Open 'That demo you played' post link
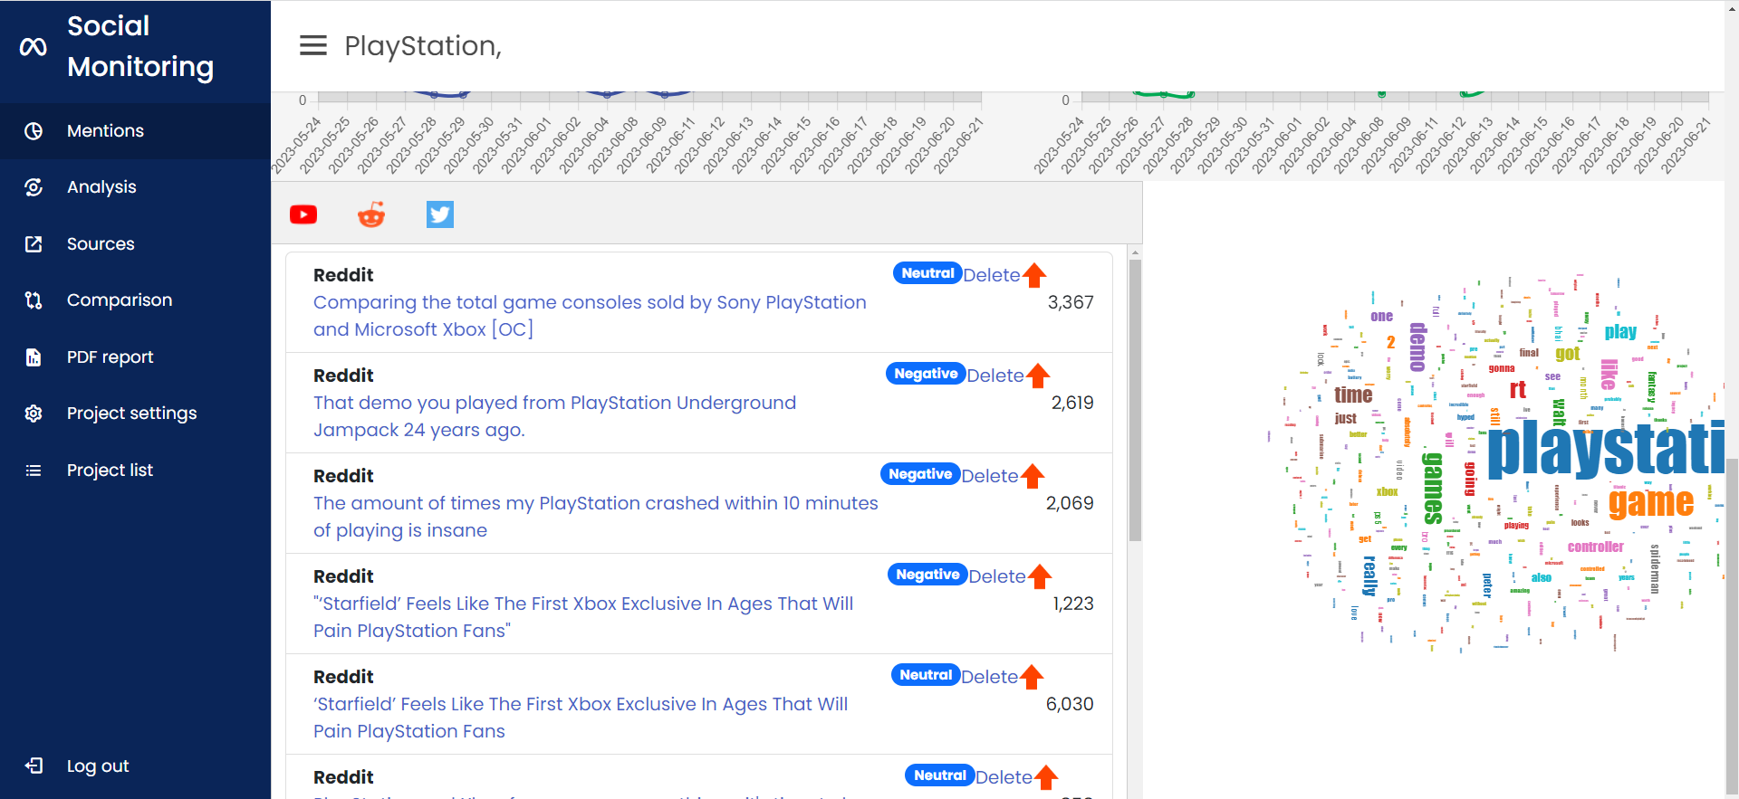Image resolution: width=1739 pixels, height=799 pixels. (x=554, y=416)
